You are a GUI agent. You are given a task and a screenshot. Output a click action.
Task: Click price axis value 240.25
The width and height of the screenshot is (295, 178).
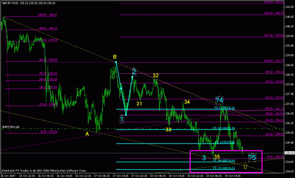pyautogui.click(x=289, y=26)
